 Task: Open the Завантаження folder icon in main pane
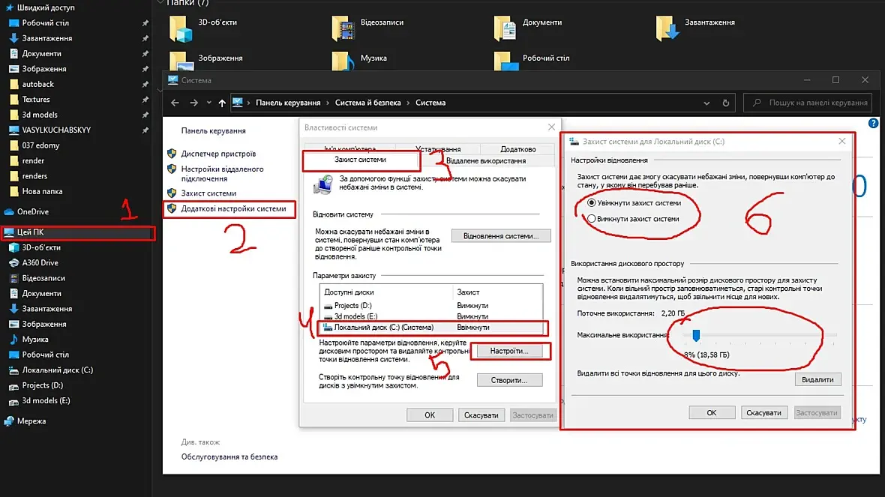pos(667,28)
